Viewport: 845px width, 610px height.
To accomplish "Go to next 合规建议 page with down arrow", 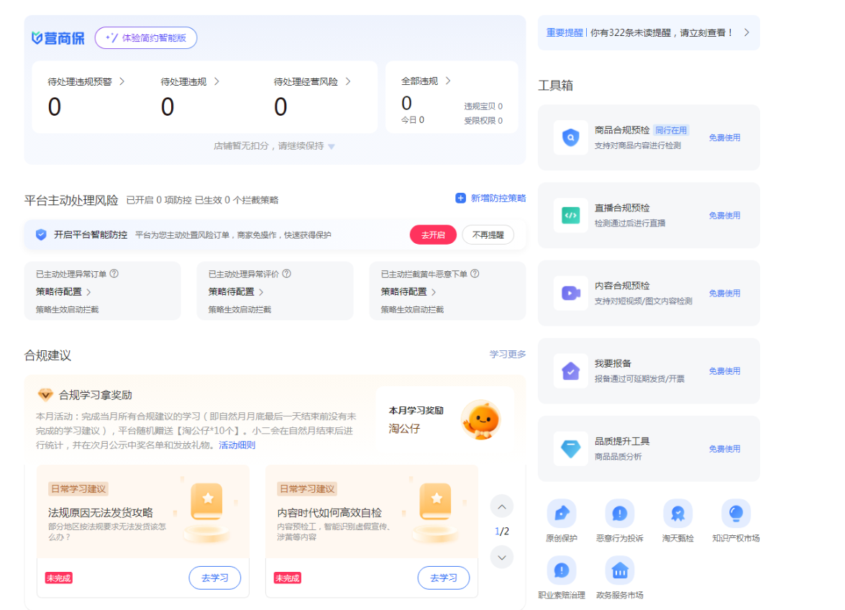I will point(501,557).
